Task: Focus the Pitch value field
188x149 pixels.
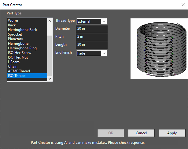Action: 92,37
